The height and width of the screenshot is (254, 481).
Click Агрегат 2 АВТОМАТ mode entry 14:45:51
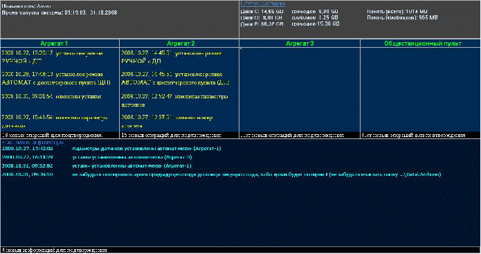click(x=176, y=78)
